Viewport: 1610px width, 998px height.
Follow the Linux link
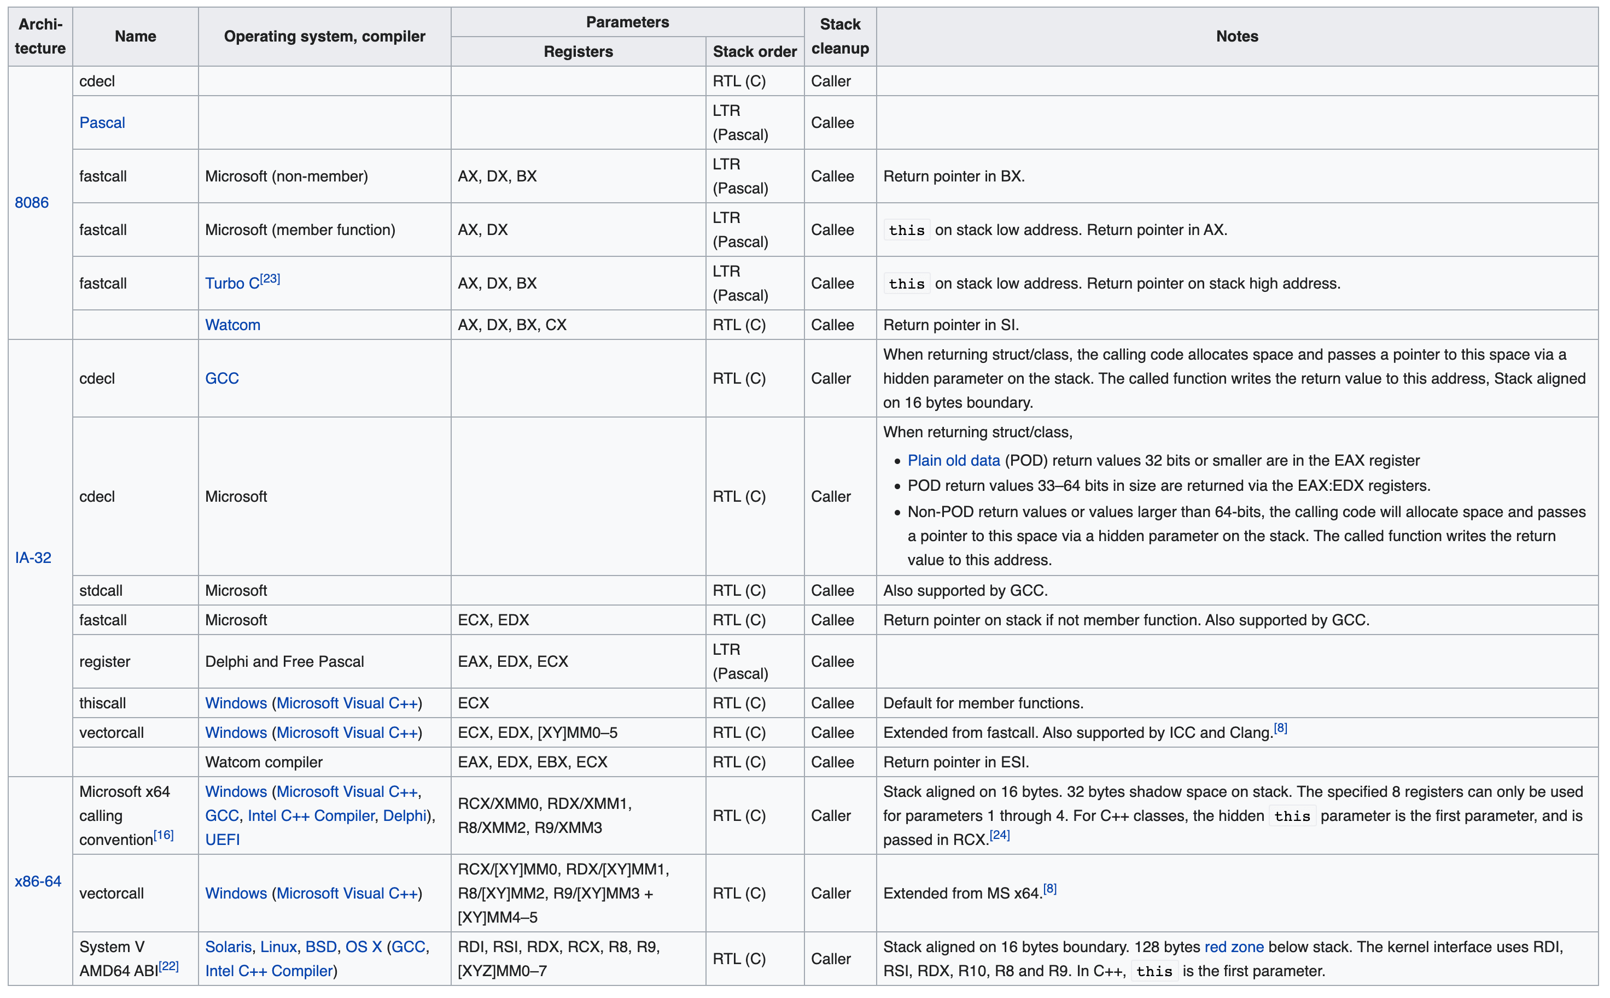pos(279,947)
